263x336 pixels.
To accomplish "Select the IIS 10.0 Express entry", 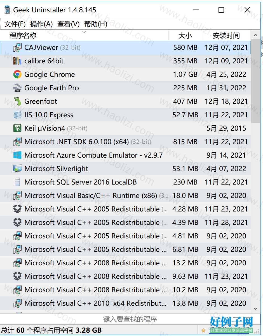I will (49, 115).
